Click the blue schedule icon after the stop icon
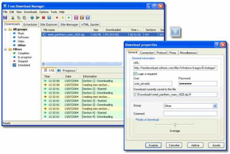The height and width of the screenshot is (154, 230). pyautogui.click(x=49, y=18)
